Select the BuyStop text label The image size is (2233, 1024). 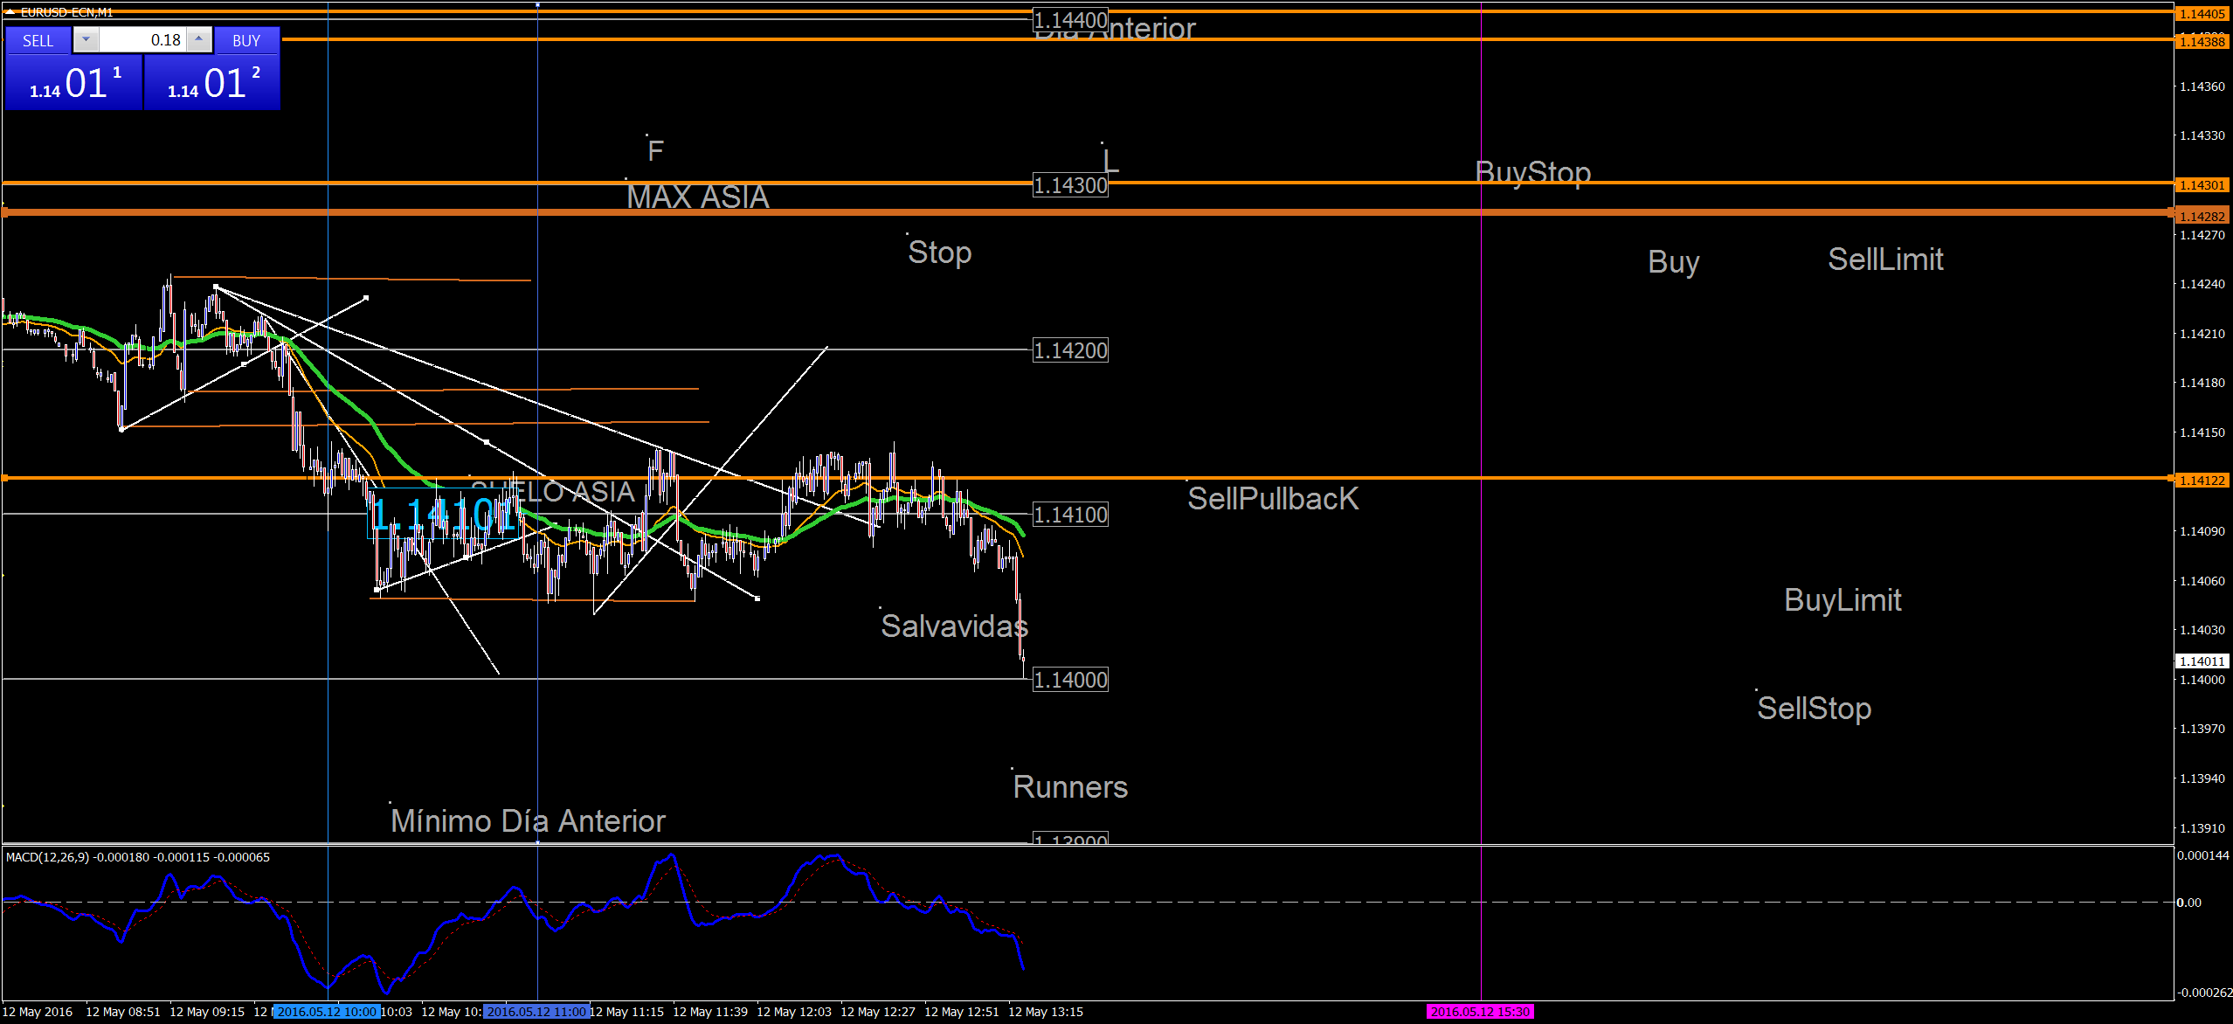coord(1532,172)
